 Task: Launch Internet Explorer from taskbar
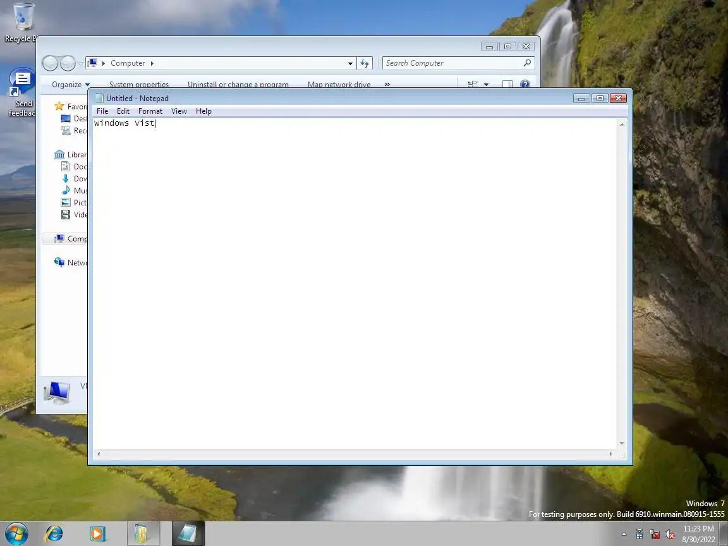(x=54, y=533)
